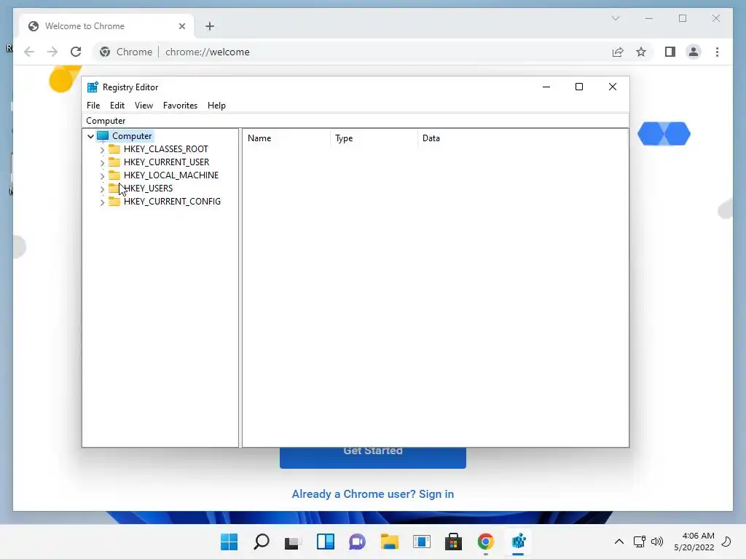Open the File menu in Registry Editor
The image size is (746, 559).
pyautogui.click(x=93, y=106)
